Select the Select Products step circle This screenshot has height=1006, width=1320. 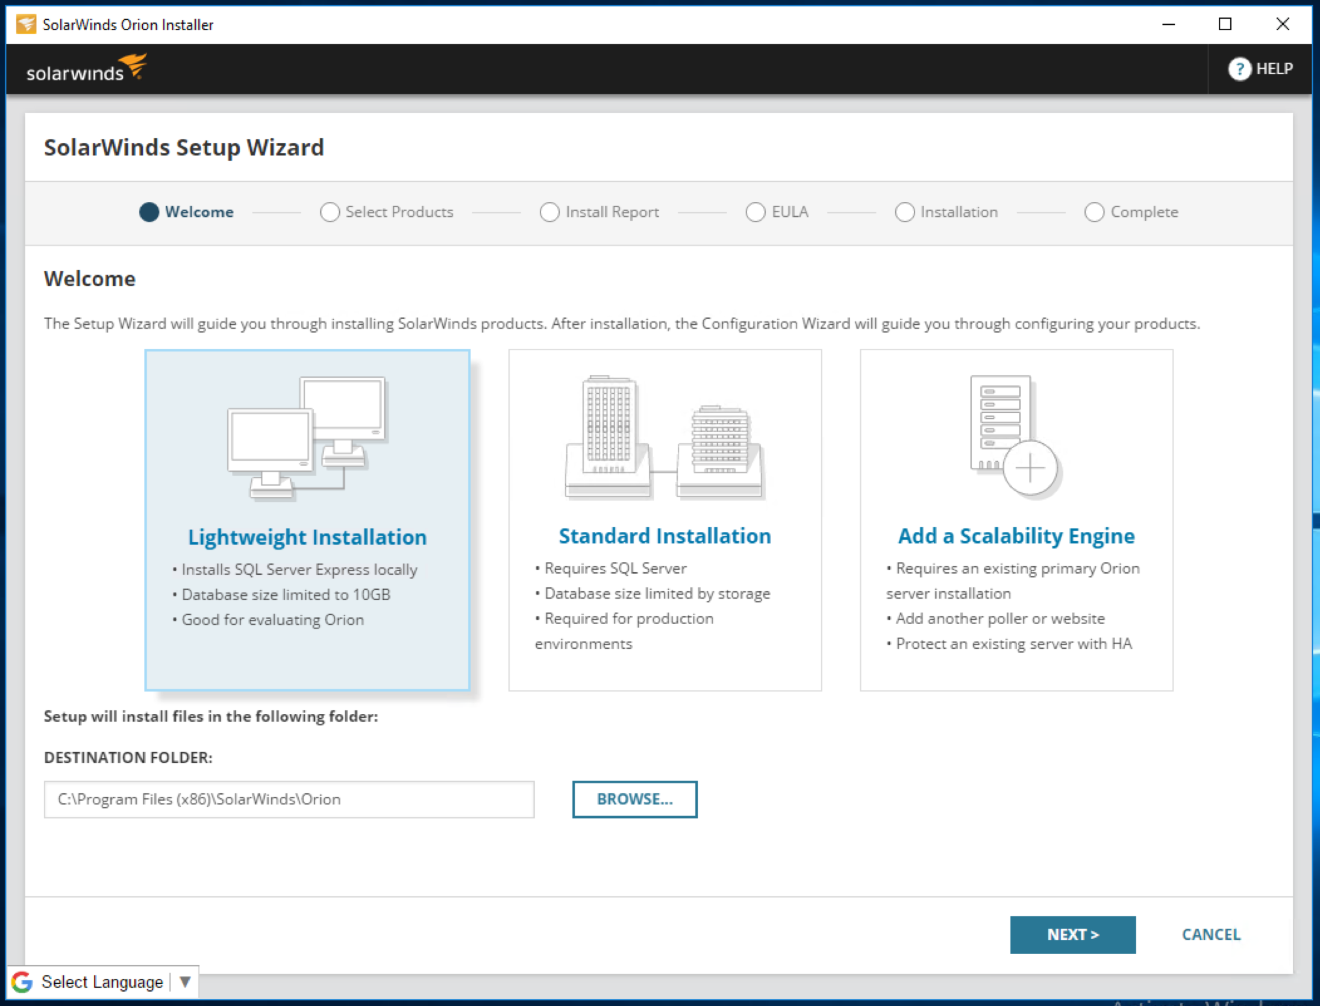(x=330, y=212)
